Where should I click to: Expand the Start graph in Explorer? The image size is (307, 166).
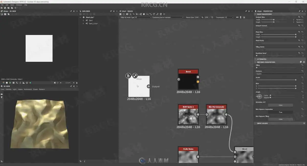click(x=83, y=20)
